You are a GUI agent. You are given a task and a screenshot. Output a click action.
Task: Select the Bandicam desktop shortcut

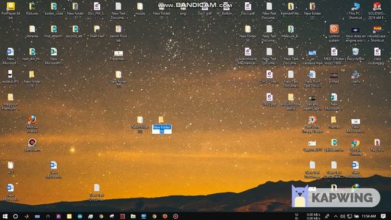click(32, 145)
